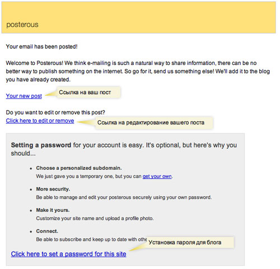The image size is (280, 269).
Task: Open the 'Your new post' link
Action: [x=24, y=96]
